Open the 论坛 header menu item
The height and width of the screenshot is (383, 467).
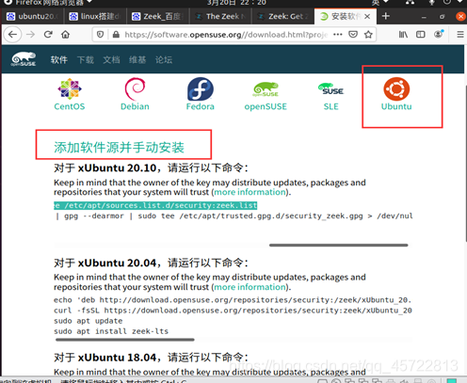164,59
